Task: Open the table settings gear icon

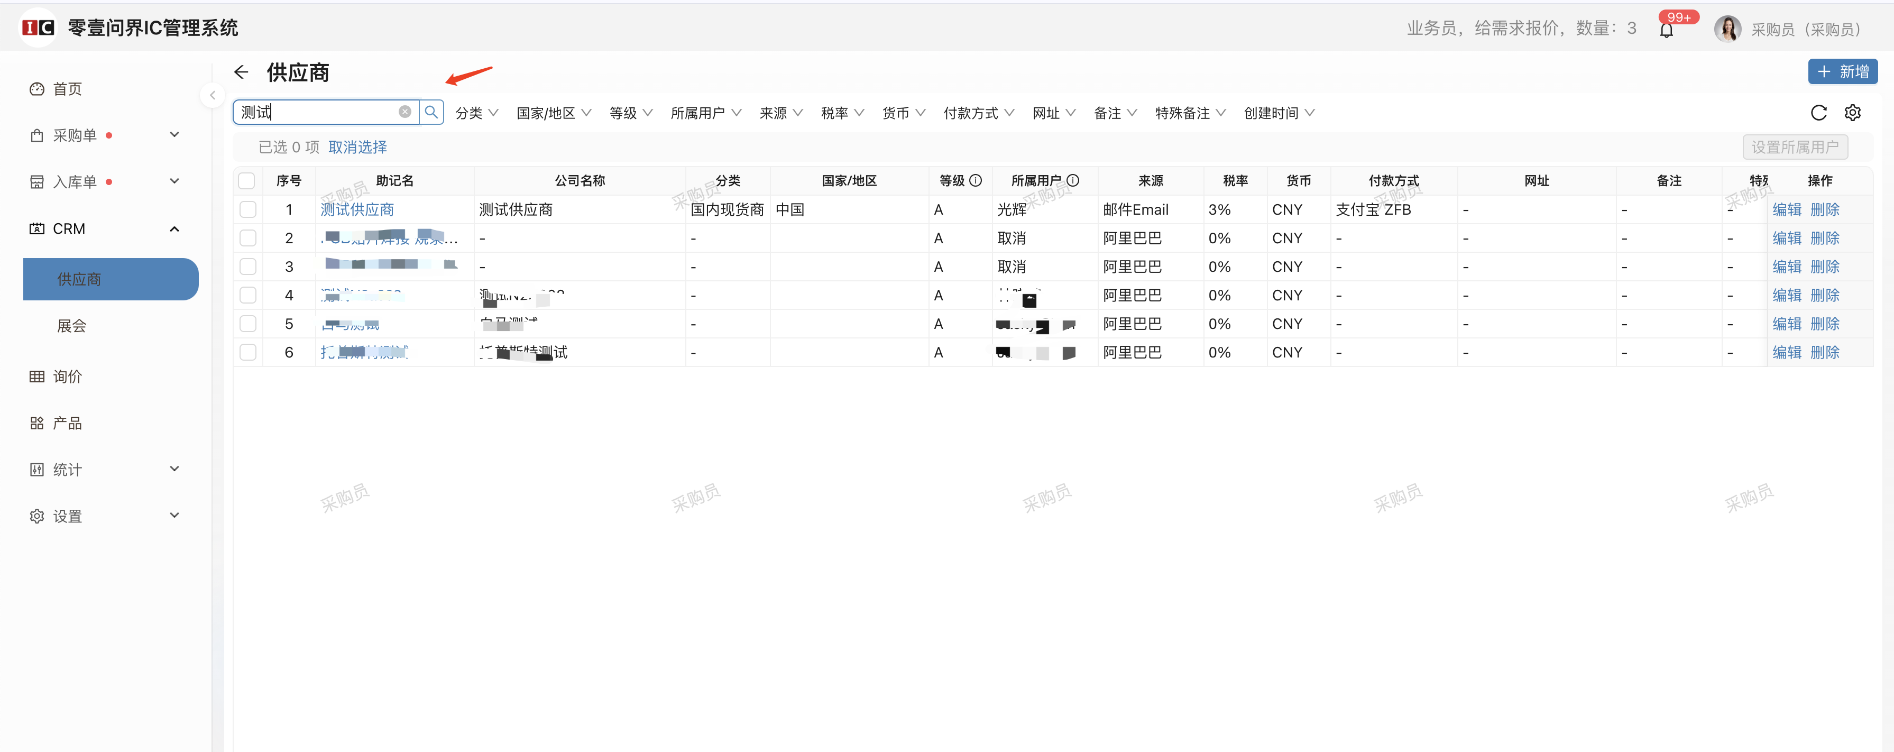Action: point(1853,113)
